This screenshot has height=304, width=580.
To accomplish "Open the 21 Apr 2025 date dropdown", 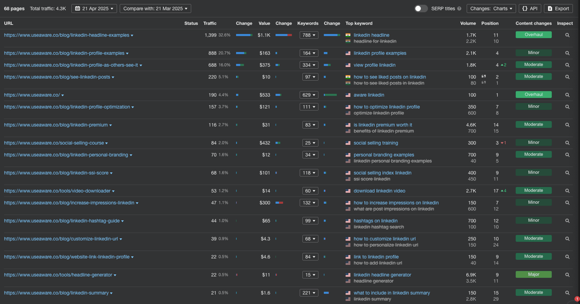I will pos(94,8).
